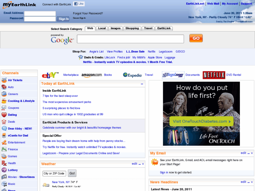Click the Facebook Like button
The width and height of the screenshot is (255, 191).
click(79, 4)
